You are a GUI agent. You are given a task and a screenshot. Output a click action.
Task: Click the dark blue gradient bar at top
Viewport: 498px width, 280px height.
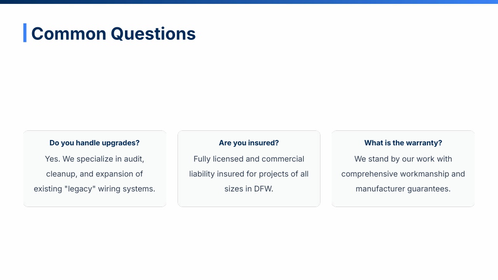(x=249, y=2)
